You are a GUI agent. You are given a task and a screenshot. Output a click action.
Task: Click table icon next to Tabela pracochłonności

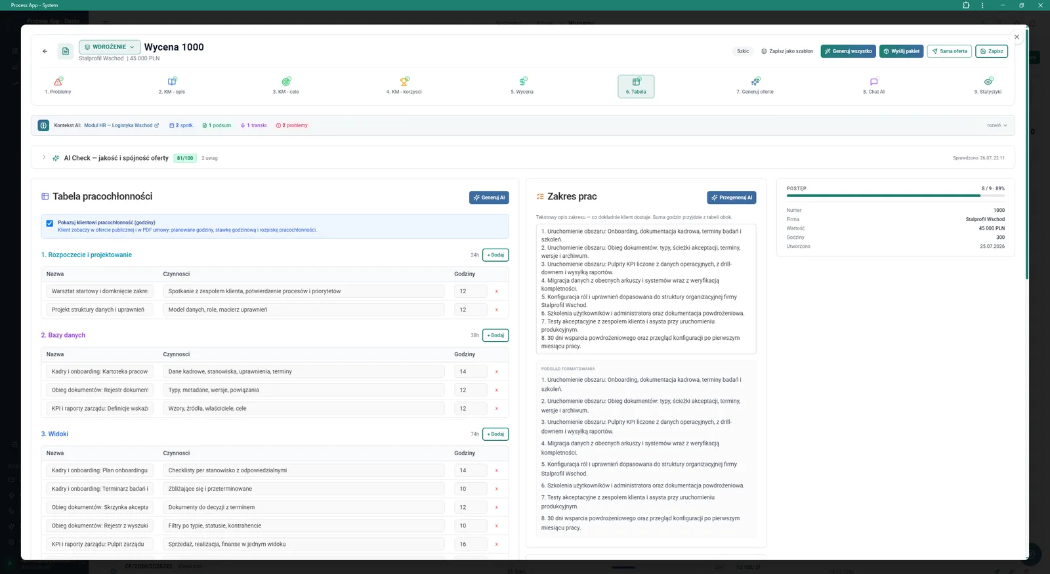click(45, 196)
